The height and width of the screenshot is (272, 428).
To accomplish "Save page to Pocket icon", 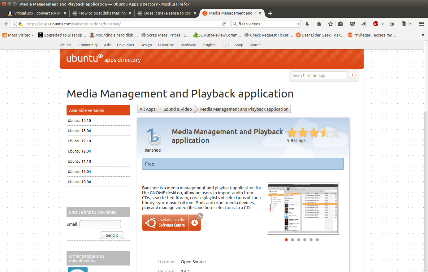I will [352, 24].
